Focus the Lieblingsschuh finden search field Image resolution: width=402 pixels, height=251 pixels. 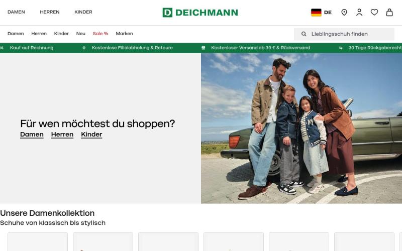[344, 34]
